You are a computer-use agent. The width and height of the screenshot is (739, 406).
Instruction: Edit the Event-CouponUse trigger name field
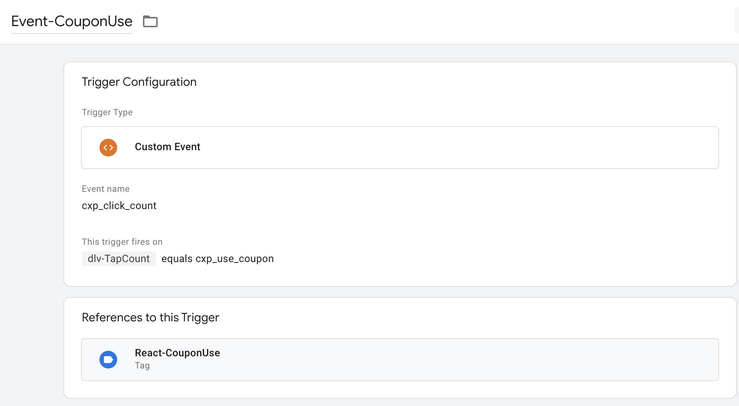click(72, 21)
